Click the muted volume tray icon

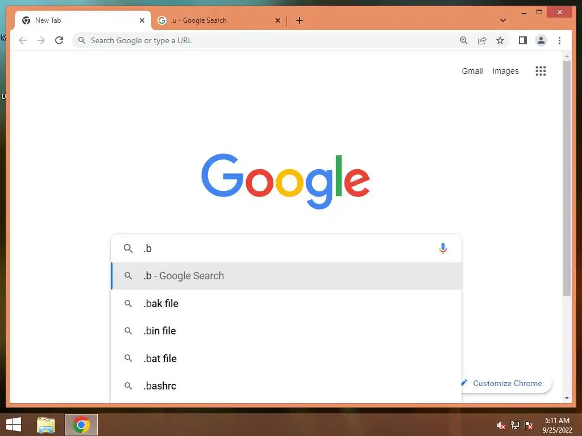[x=501, y=425]
